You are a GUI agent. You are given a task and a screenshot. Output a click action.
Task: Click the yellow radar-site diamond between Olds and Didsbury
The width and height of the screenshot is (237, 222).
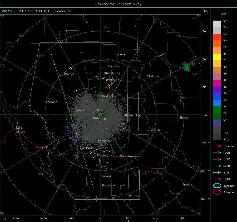click(100, 115)
